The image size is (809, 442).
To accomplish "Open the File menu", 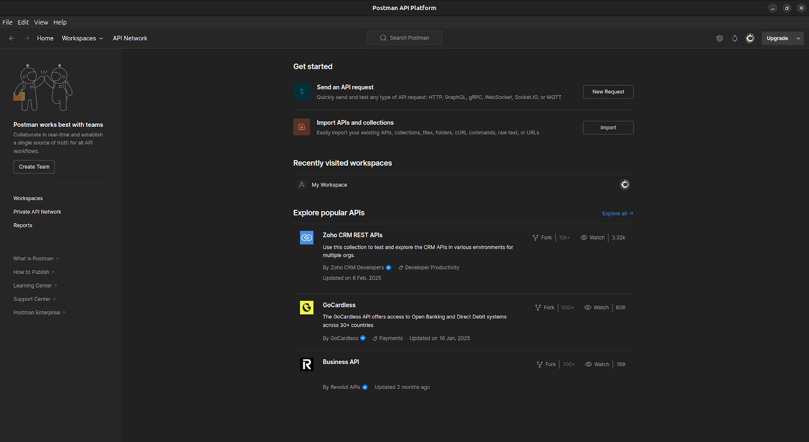I will click(8, 22).
